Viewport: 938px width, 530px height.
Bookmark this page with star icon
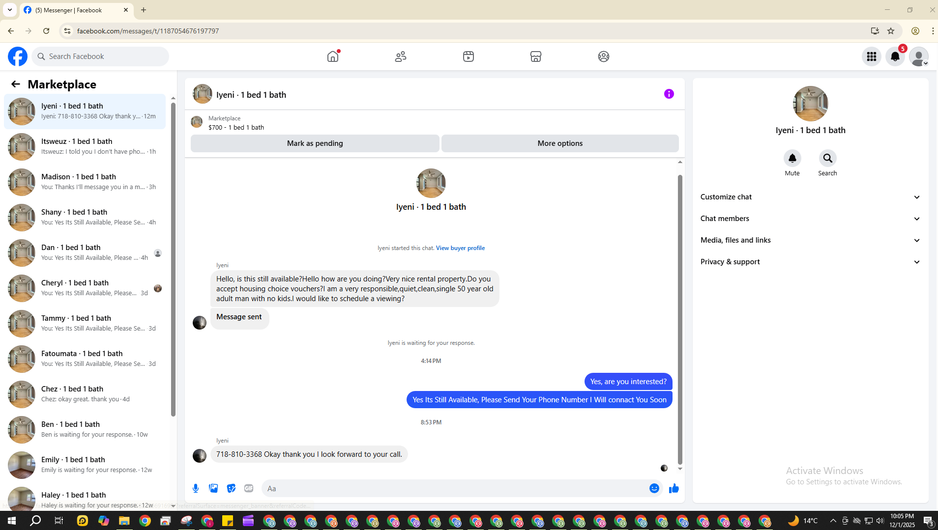pos(891,31)
